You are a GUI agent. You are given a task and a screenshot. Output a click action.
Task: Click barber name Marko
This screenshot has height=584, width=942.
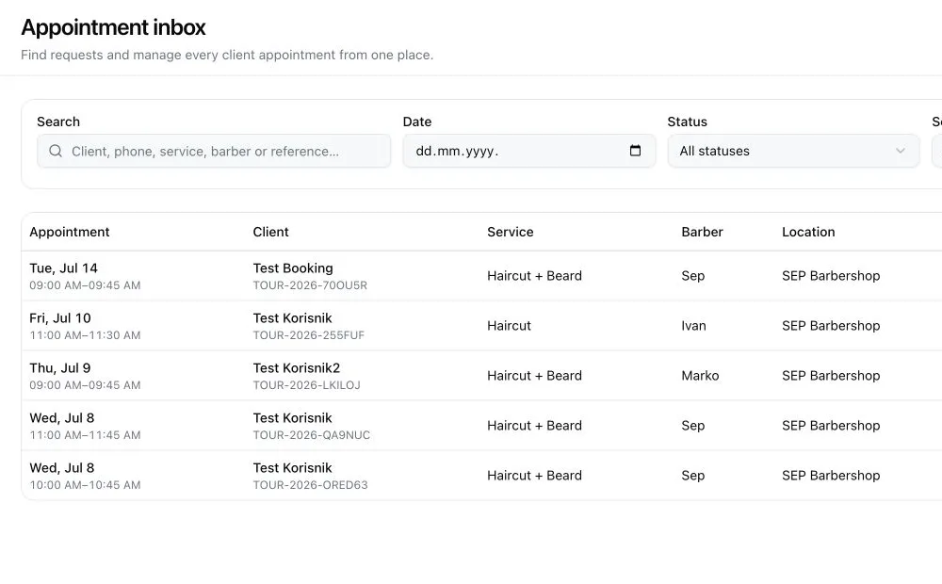[700, 376]
